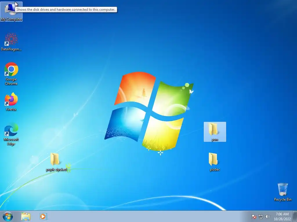The image size is (297, 222).
Task: Click the Show desktop strip beside clock
Action: coord(295,216)
